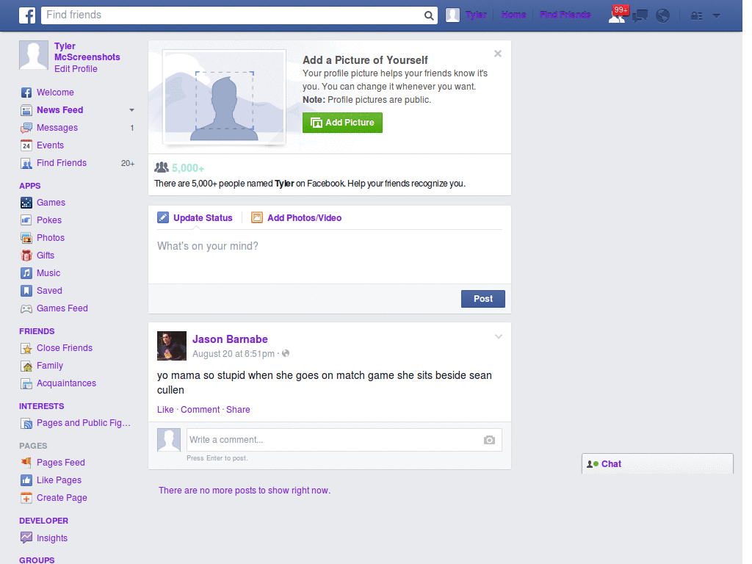Click the camera icon in comment box
The width and height of the screenshot is (752, 564).
(x=489, y=440)
